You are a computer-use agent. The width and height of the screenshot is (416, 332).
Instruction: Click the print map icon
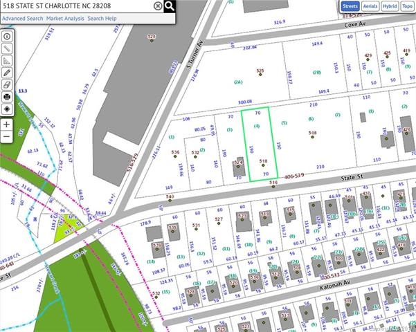point(7,97)
